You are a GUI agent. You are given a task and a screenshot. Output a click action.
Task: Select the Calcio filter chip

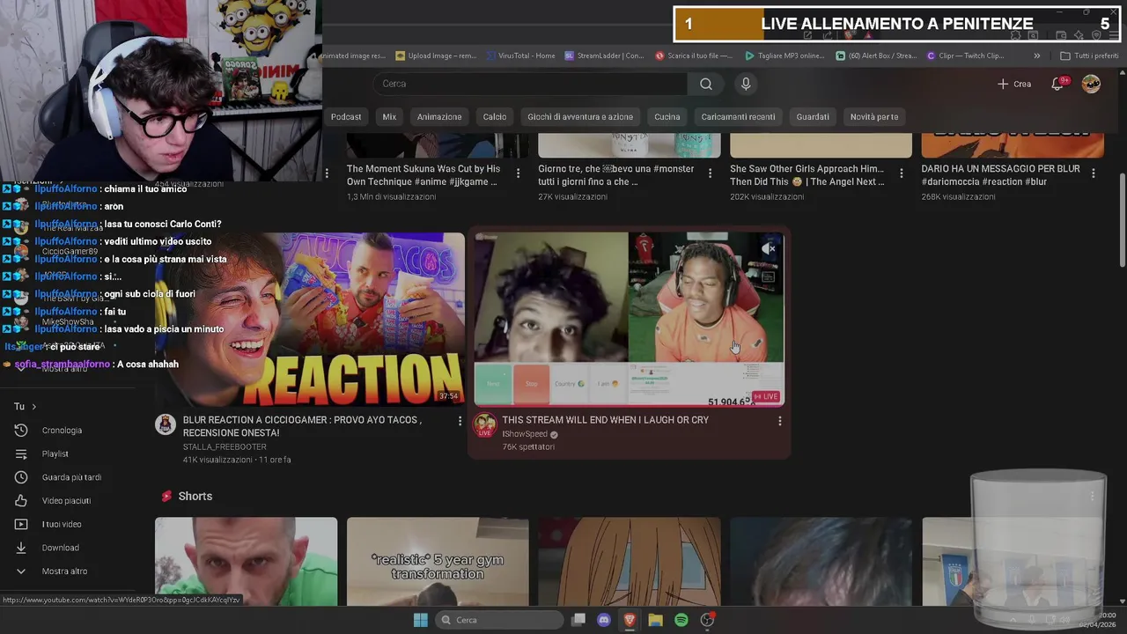pyautogui.click(x=495, y=117)
